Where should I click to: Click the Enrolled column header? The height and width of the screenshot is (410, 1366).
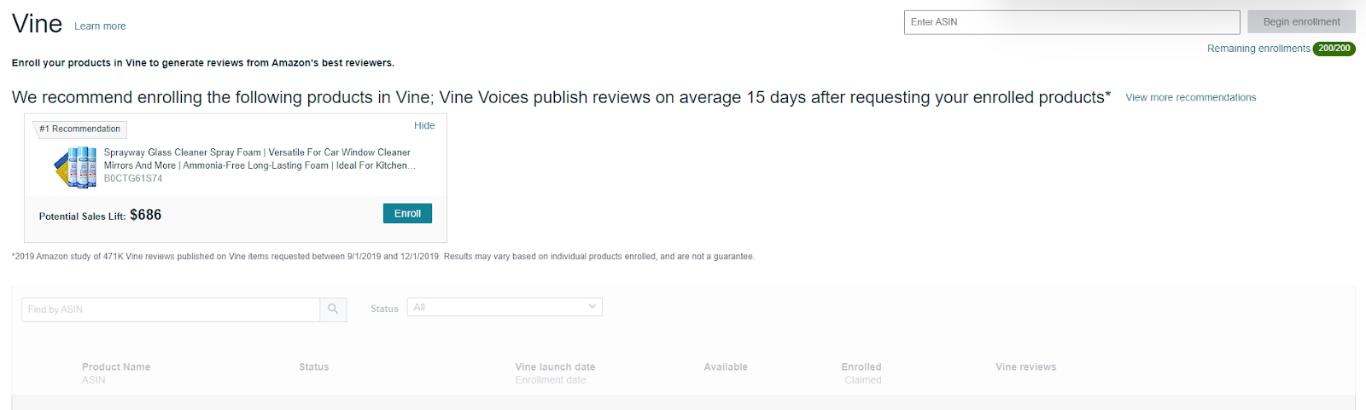(x=861, y=367)
